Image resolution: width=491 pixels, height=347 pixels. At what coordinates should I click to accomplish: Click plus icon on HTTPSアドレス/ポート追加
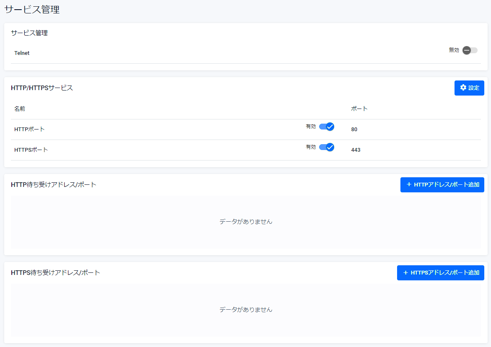(x=405, y=272)
